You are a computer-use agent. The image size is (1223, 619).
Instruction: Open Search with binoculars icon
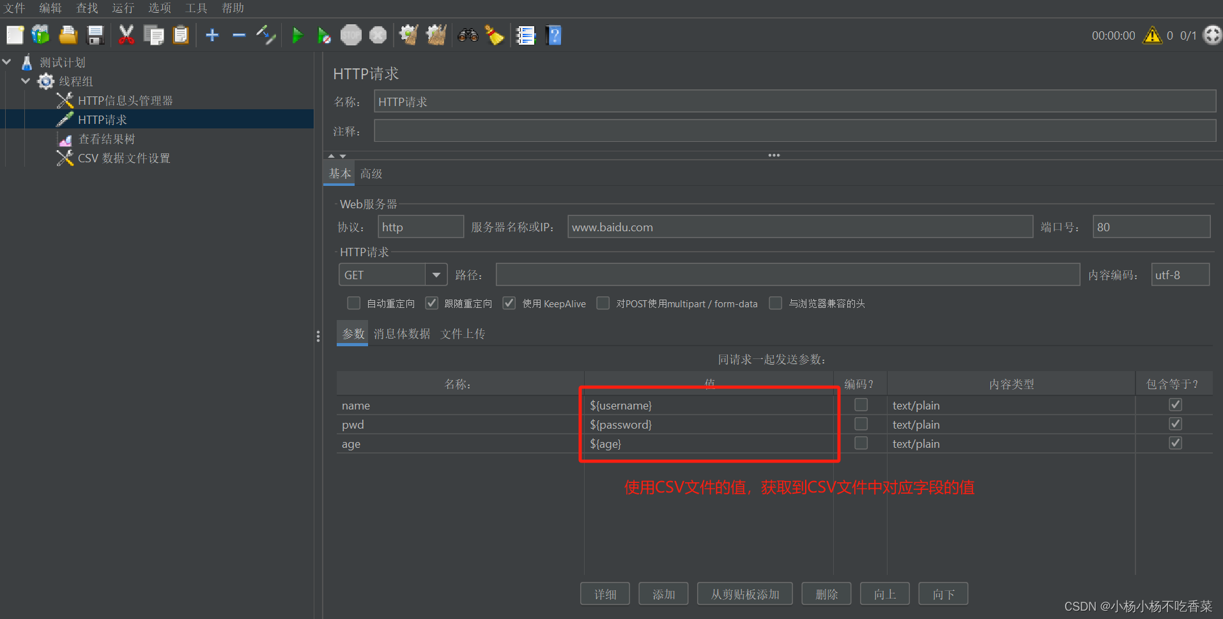[468, 35]
